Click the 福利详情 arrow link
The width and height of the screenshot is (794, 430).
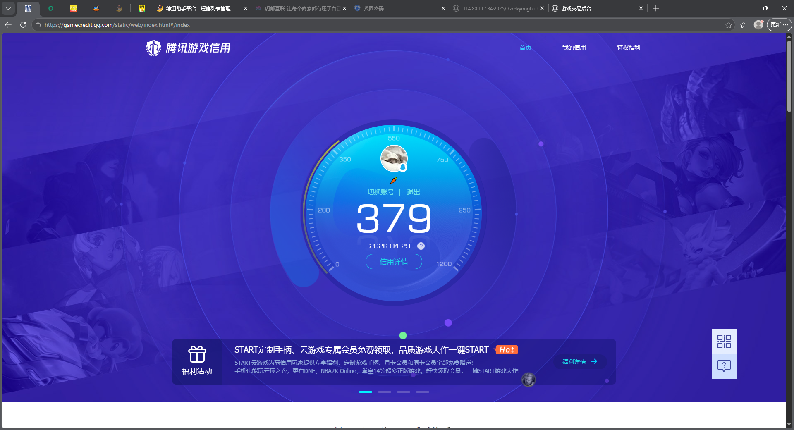pos(580,362)
